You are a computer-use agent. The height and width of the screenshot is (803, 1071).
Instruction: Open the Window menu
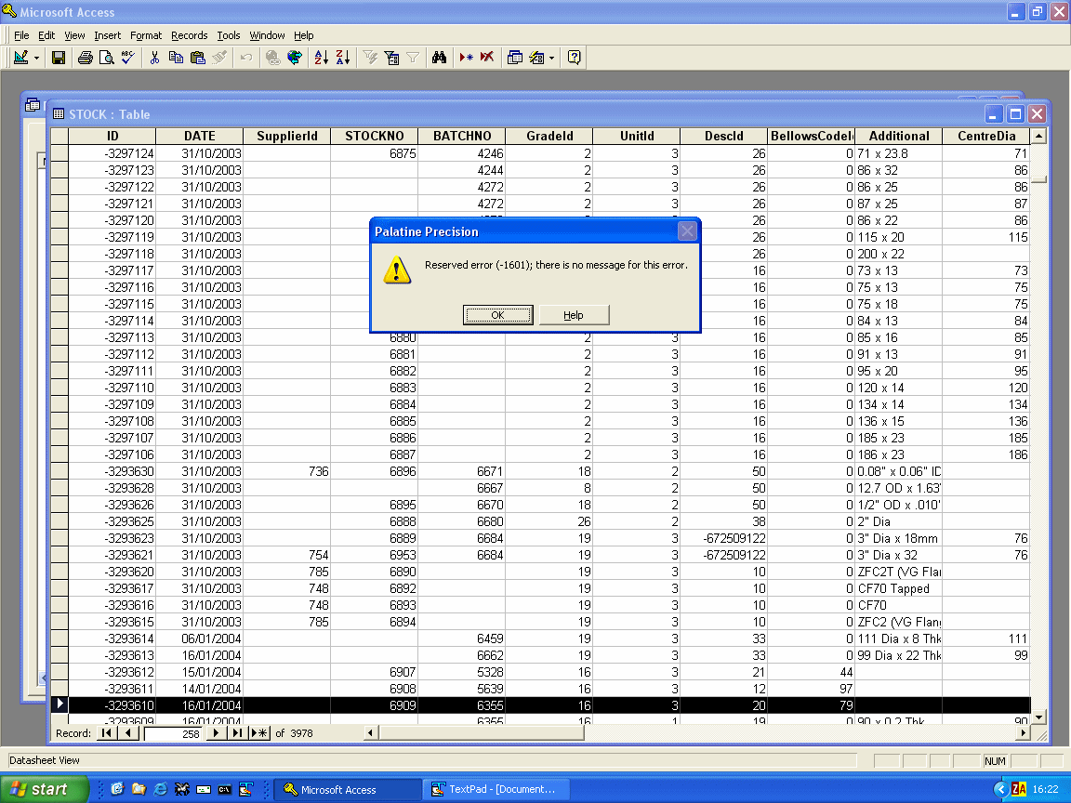click(267, 35)
